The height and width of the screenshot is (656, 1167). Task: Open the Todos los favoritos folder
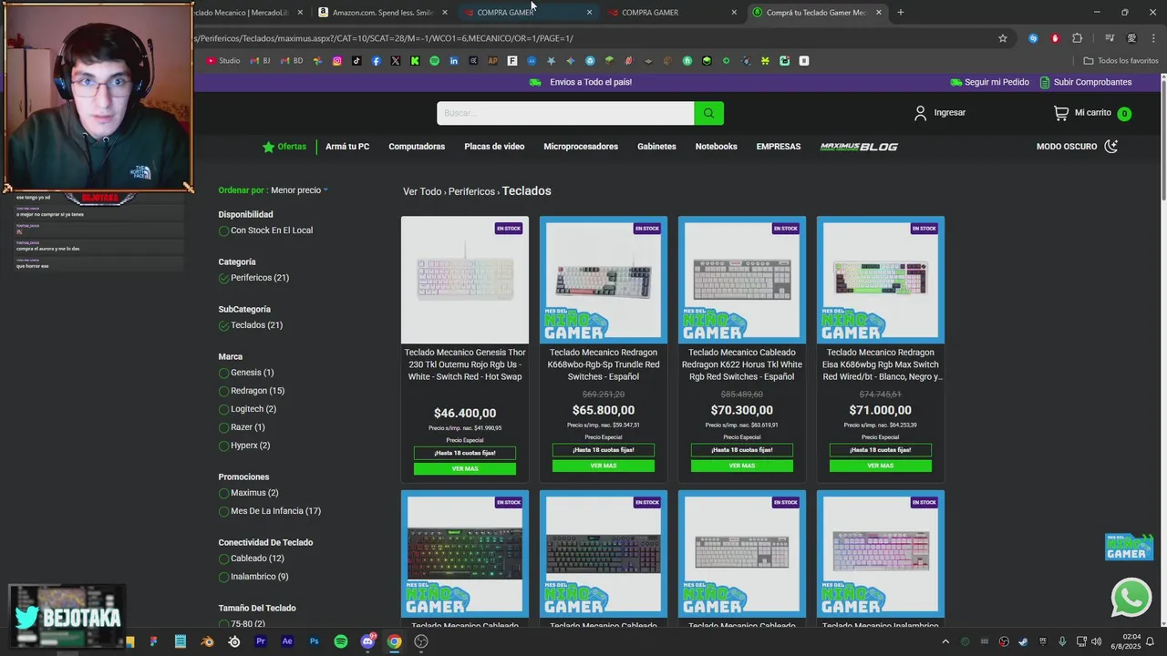[x=1121, y=61]
